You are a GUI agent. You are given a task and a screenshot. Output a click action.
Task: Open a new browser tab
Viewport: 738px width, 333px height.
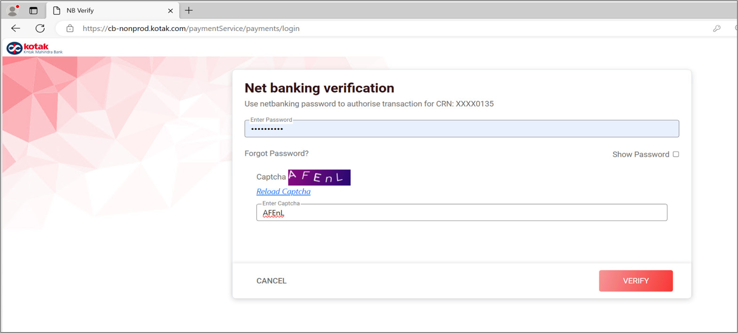point(189,10)
